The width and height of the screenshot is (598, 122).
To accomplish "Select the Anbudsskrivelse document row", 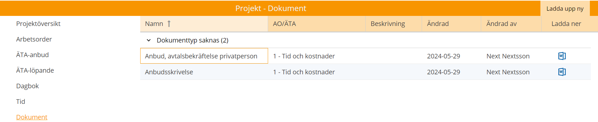I will coord(365,72).
